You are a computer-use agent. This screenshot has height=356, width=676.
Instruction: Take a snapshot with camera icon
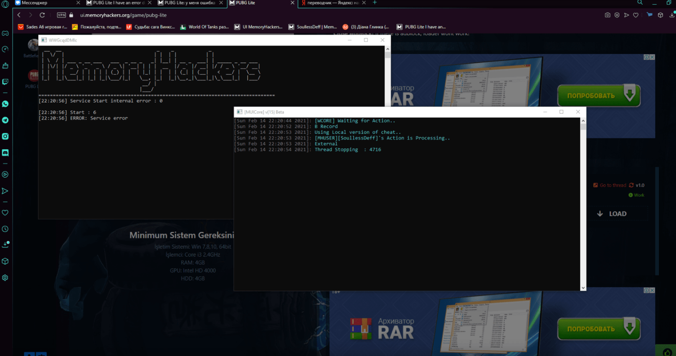pyautogui.click(x=608, y=15)
